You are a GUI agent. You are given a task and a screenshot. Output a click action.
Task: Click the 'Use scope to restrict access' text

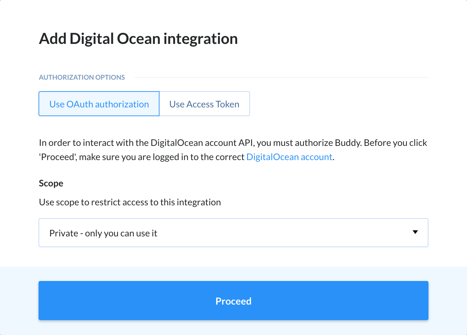(130, 202)
